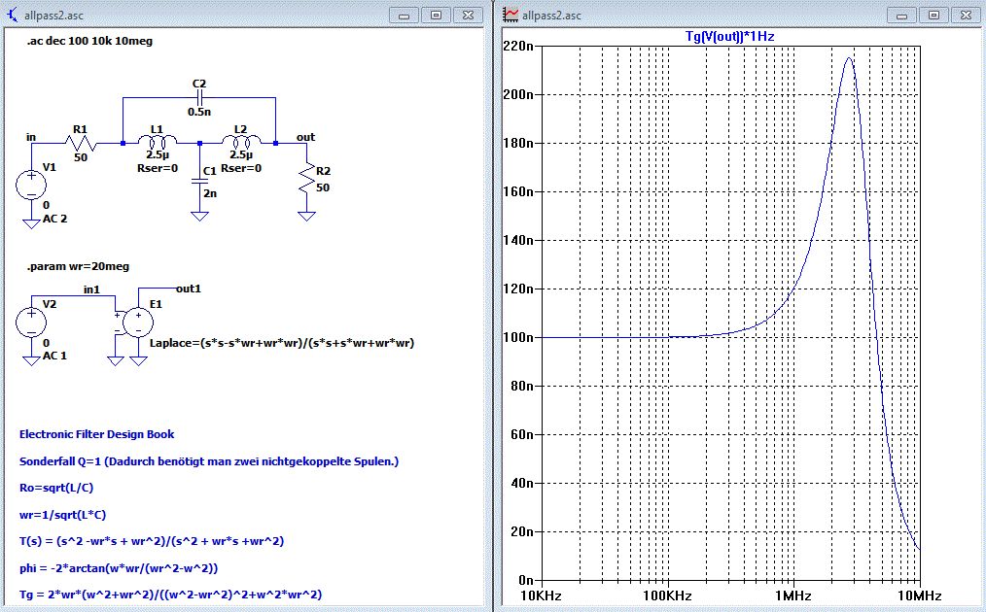Viewport: 986px width, 612px height.
Task: Click the E1 controlled source symbol
Action: pos(139,322)
